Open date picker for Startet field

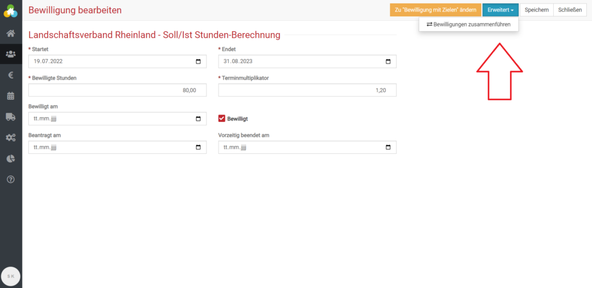pyautogui.click(x=198, y=61)
